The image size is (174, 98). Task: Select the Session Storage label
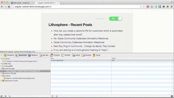pos(10,73)
